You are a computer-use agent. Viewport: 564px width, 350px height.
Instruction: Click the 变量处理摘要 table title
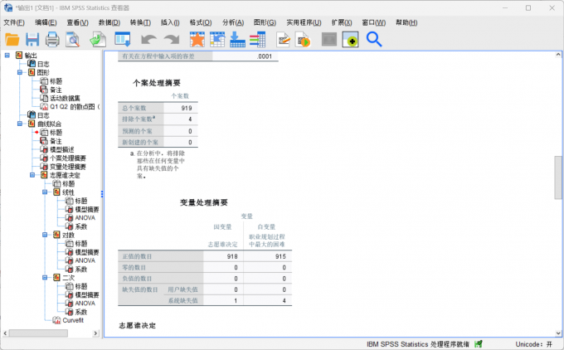click(x=204, y=203)
